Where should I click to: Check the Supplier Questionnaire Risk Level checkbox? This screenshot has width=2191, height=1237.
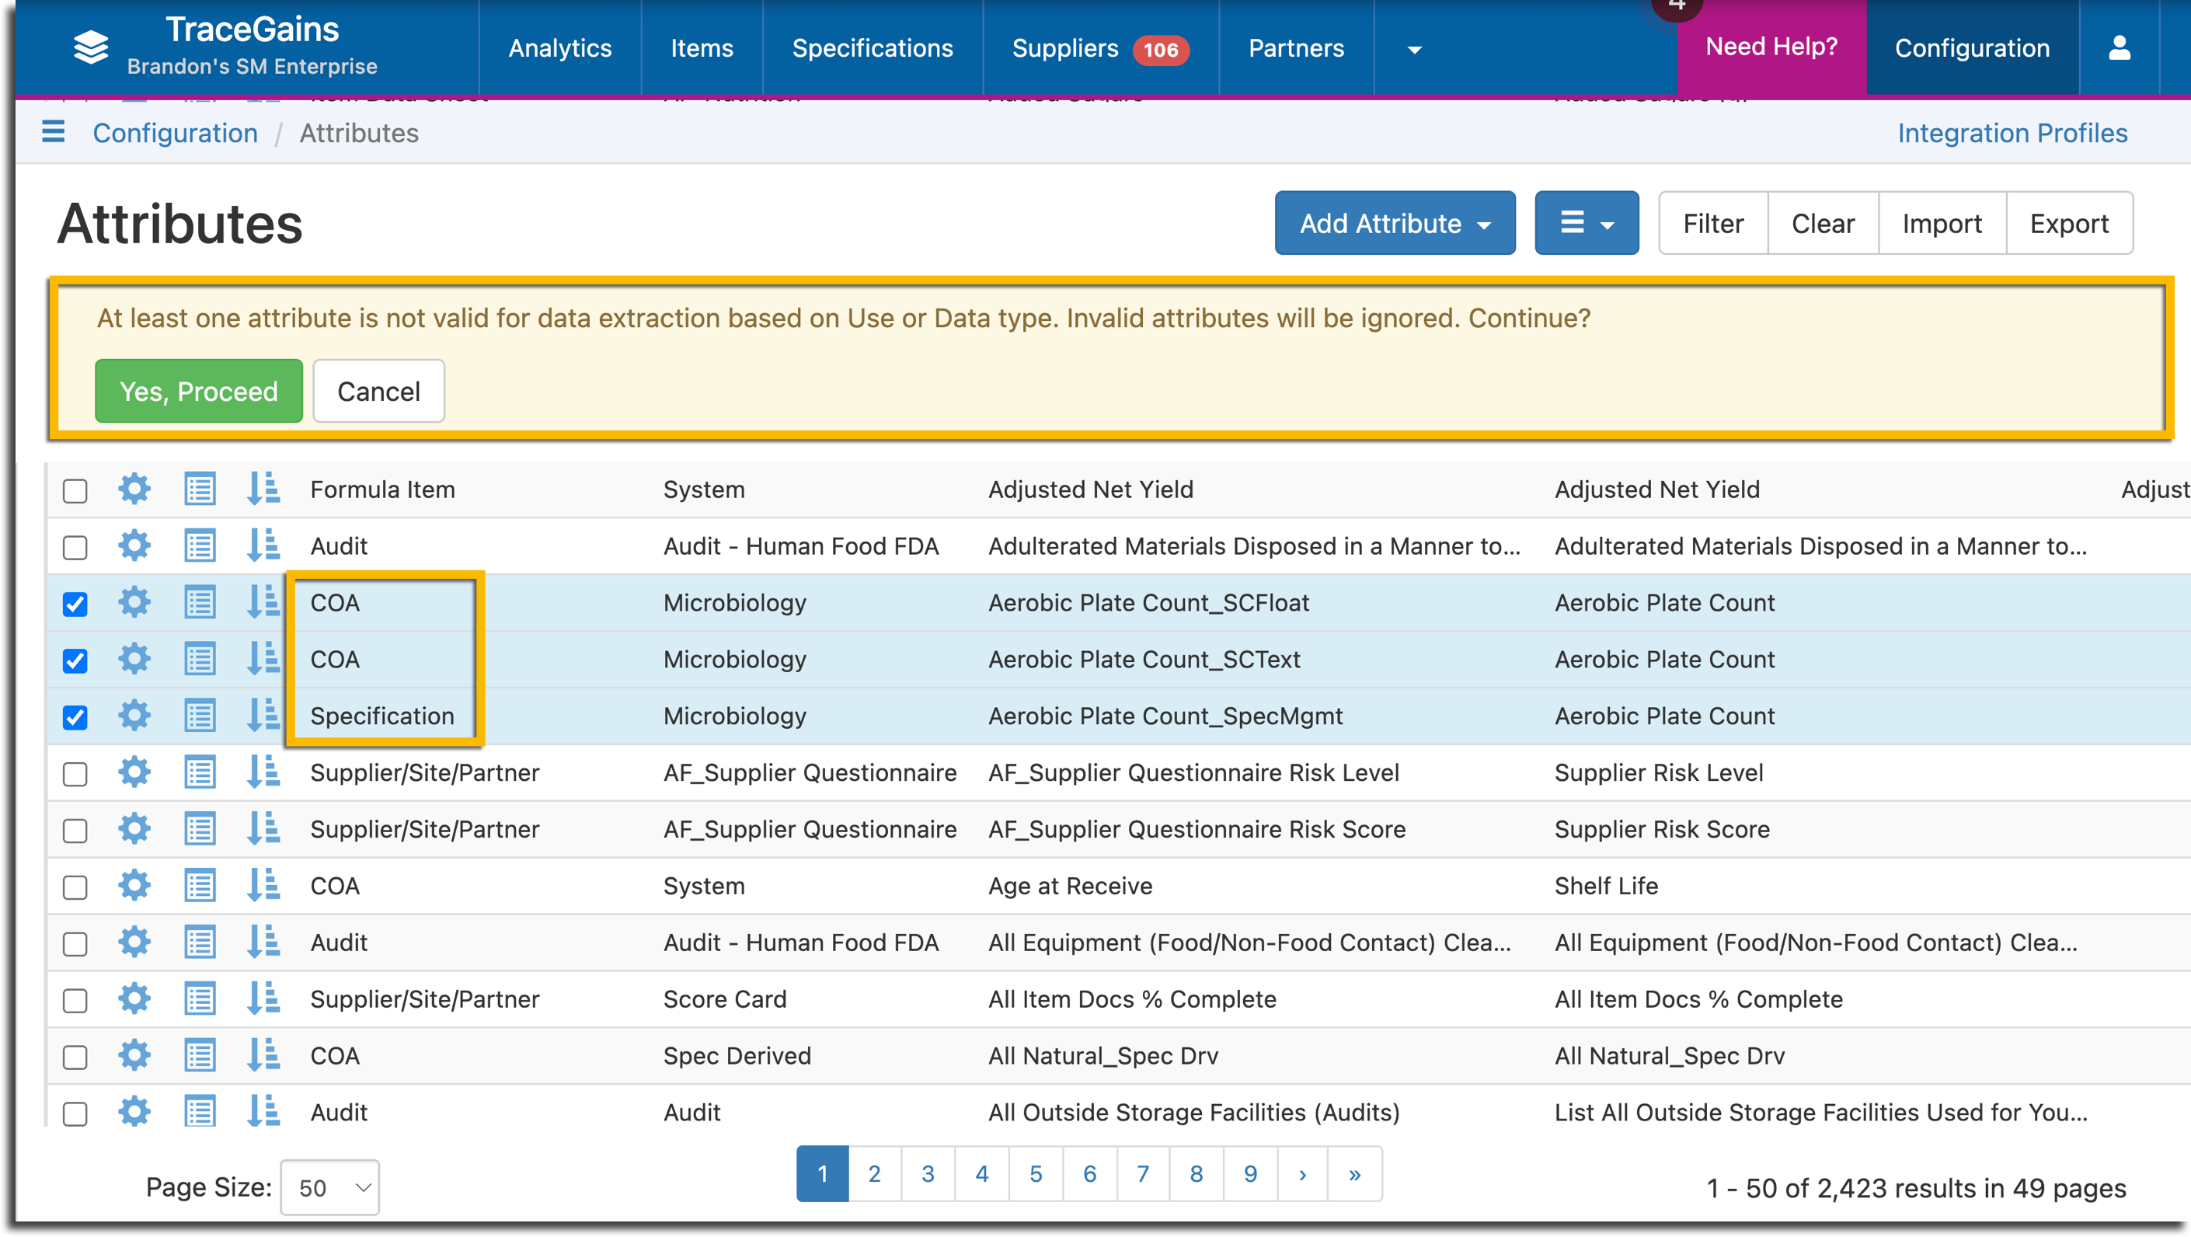click(75, 774)
